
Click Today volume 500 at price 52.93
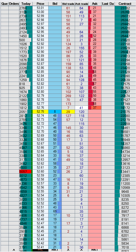point(26,40)
